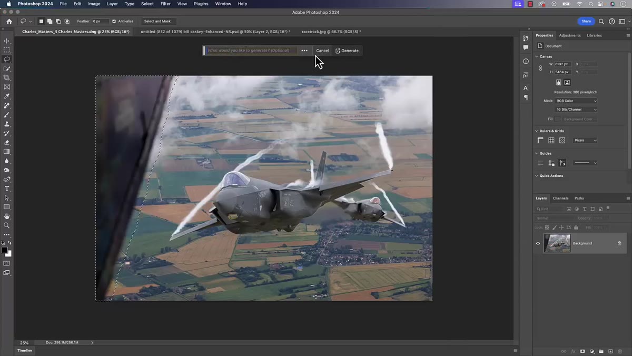
Task: Select the Hand tool
Action: (x=7, y=216)
